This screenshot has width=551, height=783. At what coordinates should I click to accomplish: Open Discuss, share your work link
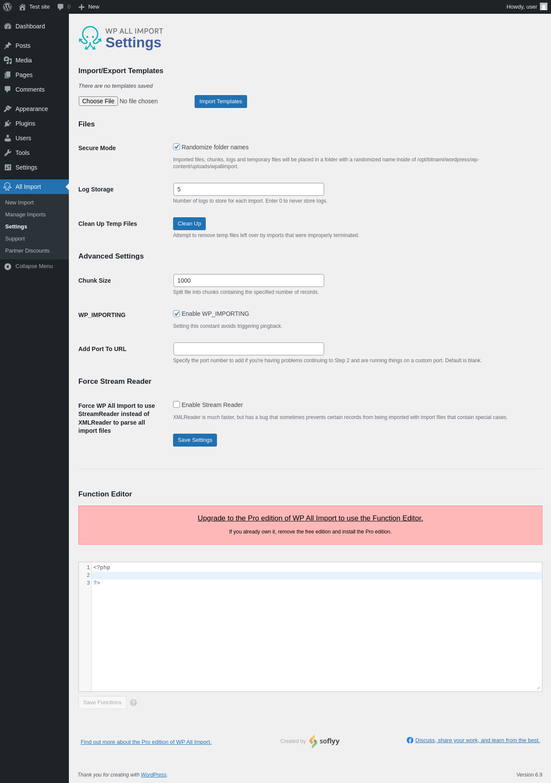(477, 740)
